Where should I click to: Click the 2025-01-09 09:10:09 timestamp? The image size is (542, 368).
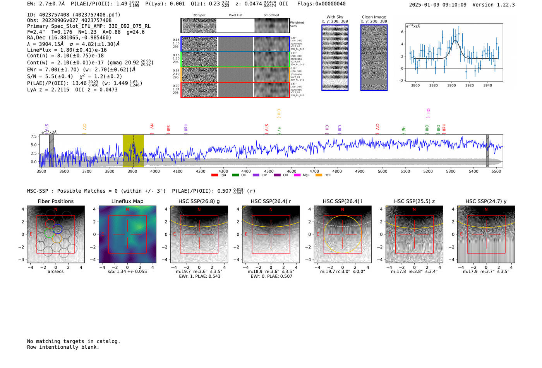coord(438,5)
